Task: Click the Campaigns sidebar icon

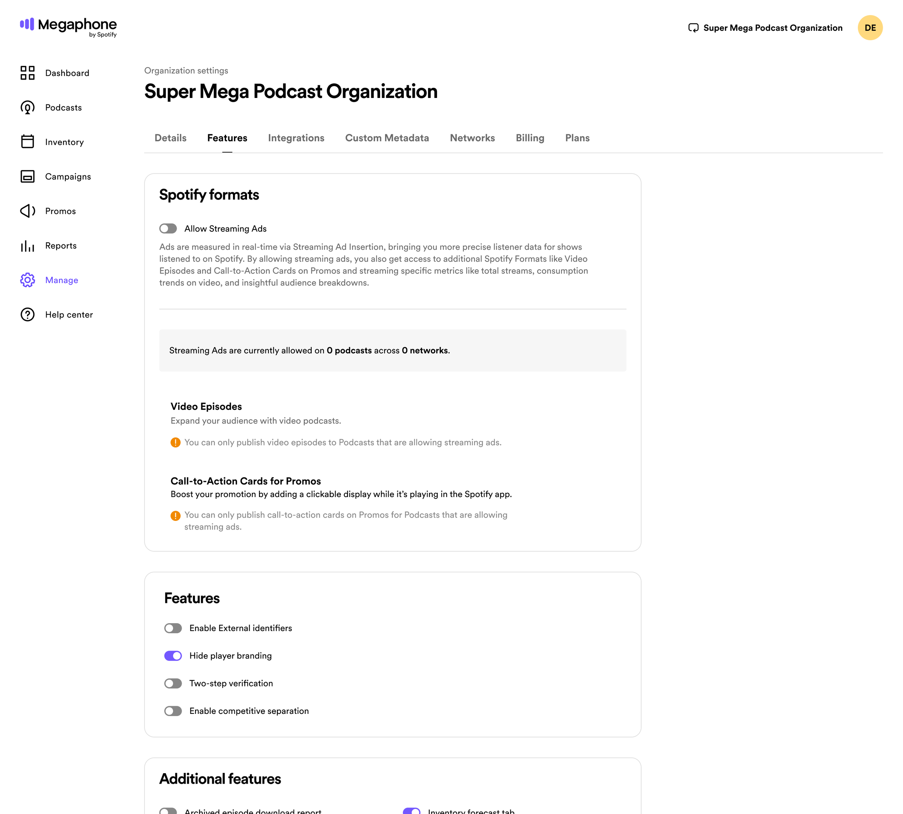Action: pyautogui.click(x=27, y=176)
